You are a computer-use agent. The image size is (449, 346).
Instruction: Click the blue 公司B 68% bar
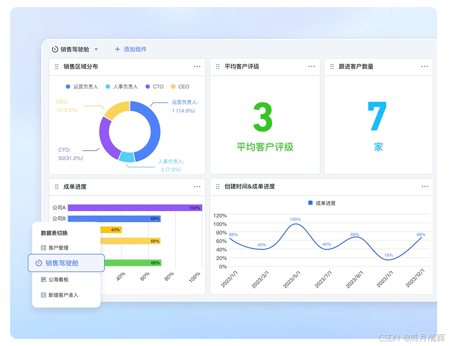pos(114,219)
